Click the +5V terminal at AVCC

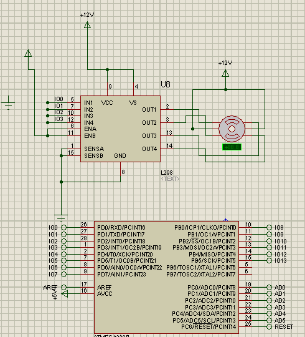point(65,294)
